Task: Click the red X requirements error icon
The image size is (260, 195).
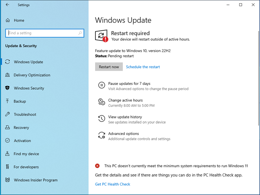Action: pos(97,166)
